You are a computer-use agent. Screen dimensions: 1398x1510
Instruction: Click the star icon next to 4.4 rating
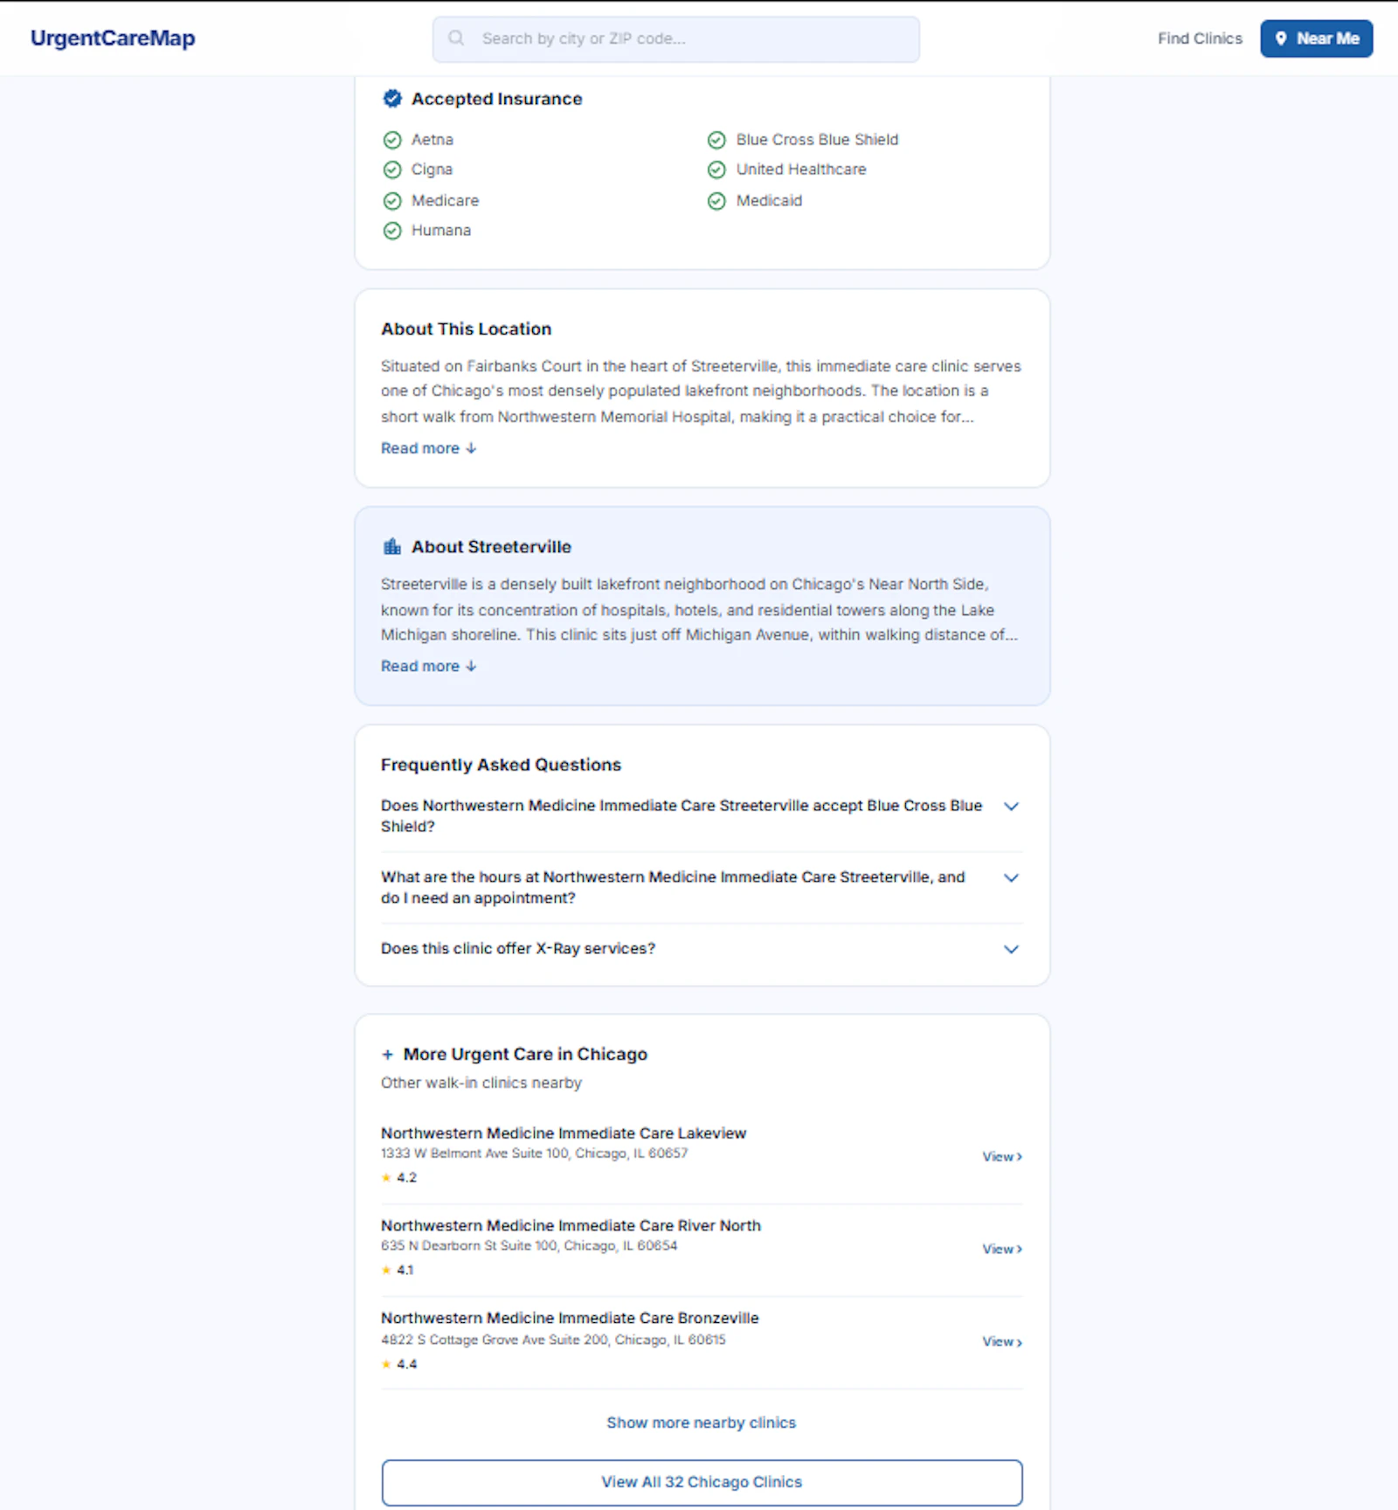386,1365
